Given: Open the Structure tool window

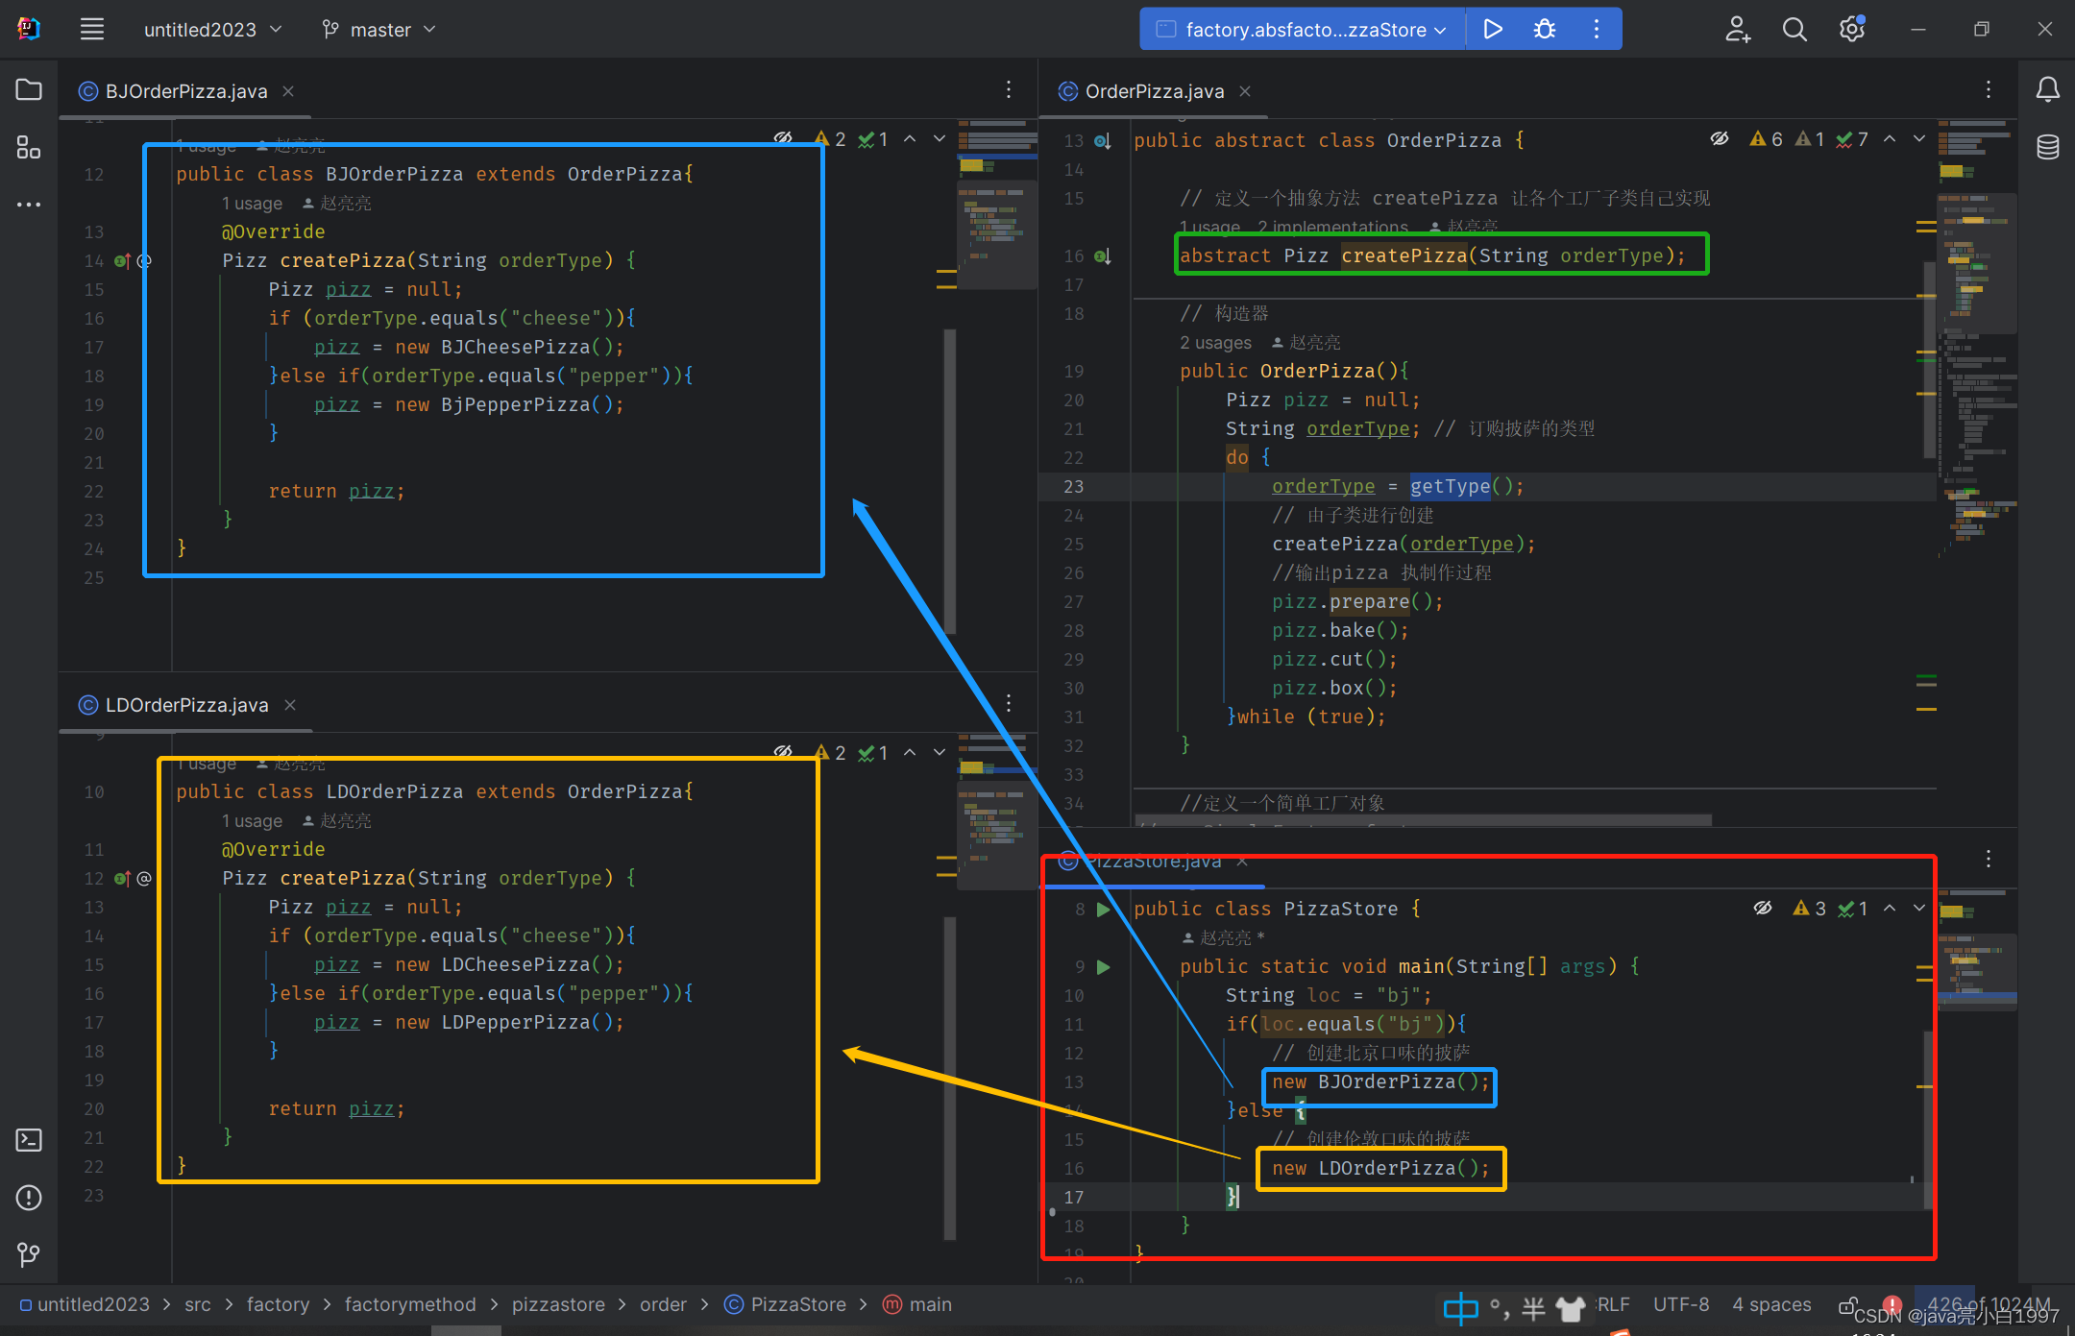Looking at the screenshot, I should click(29, 147).
